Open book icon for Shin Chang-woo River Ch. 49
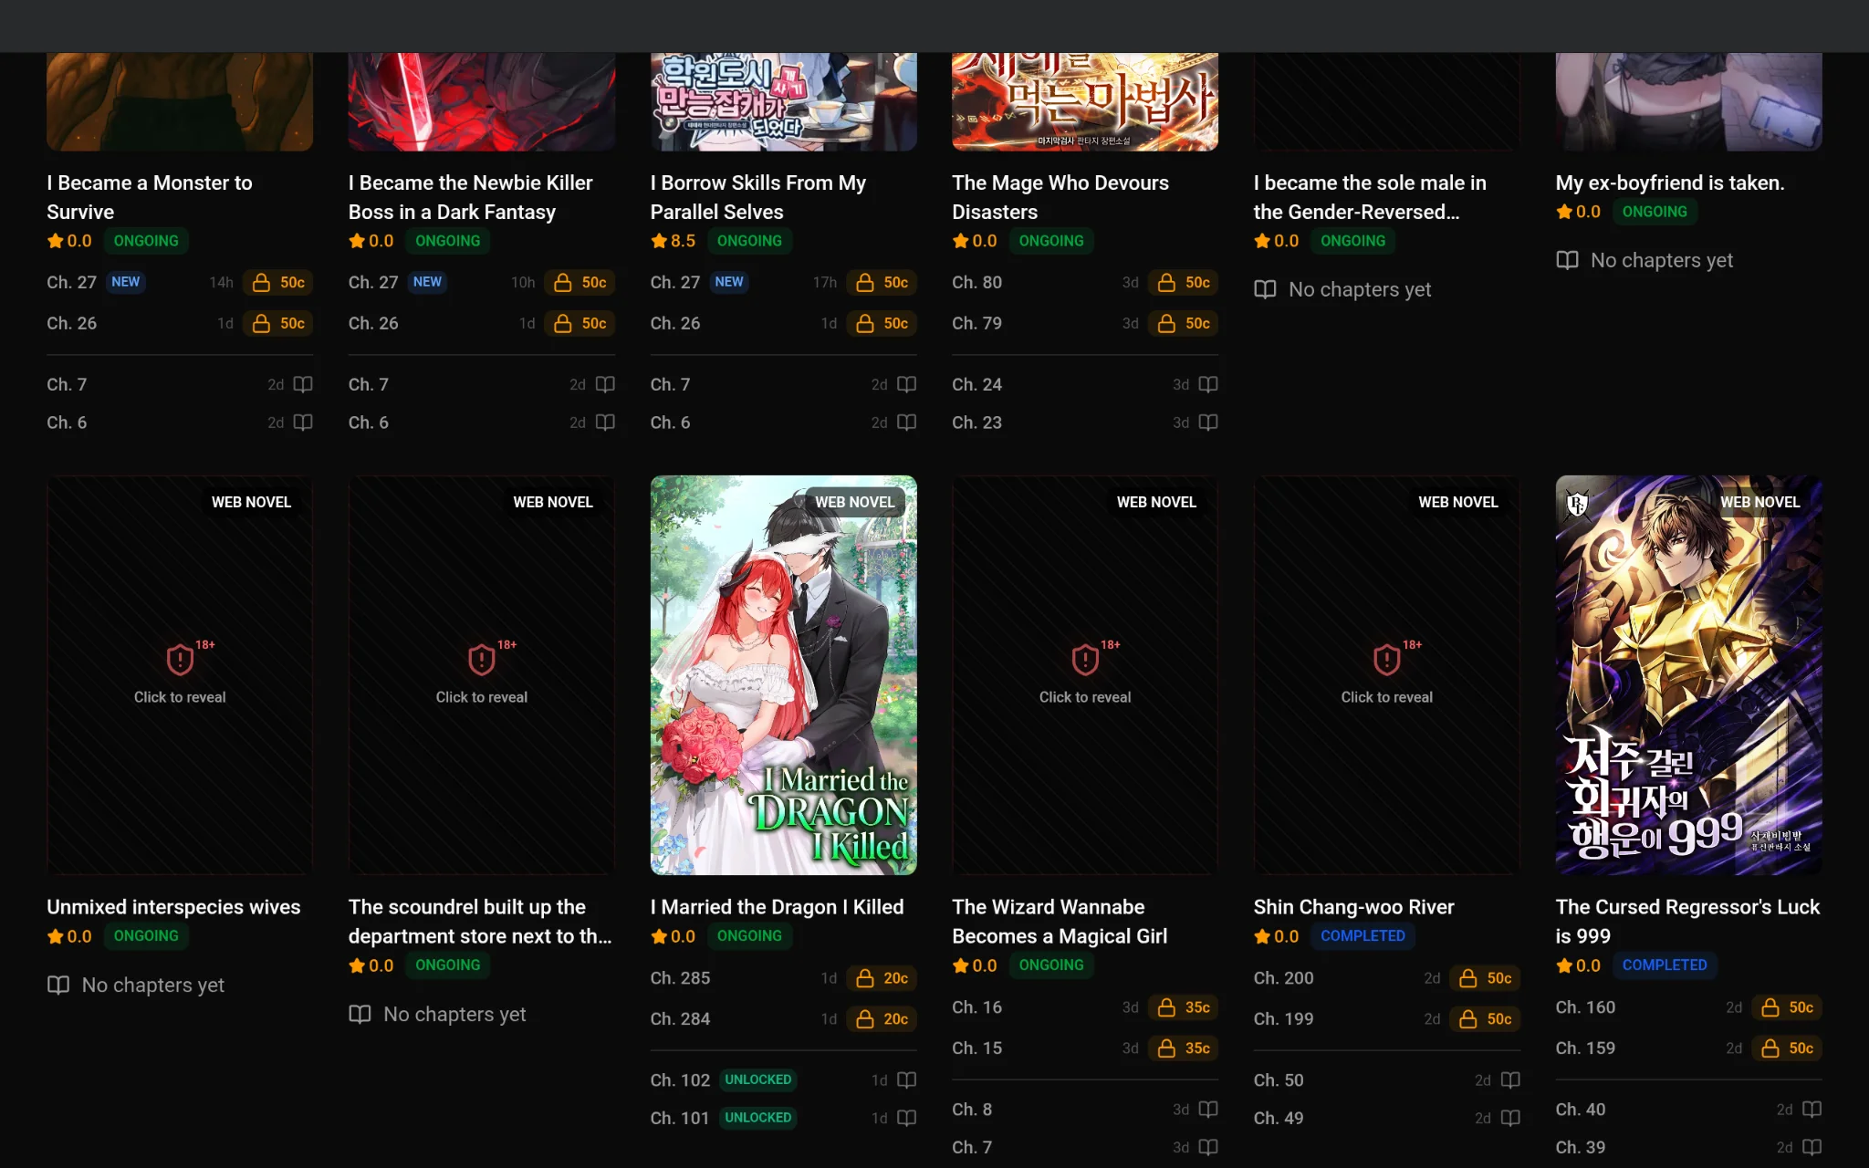 1510,1118
